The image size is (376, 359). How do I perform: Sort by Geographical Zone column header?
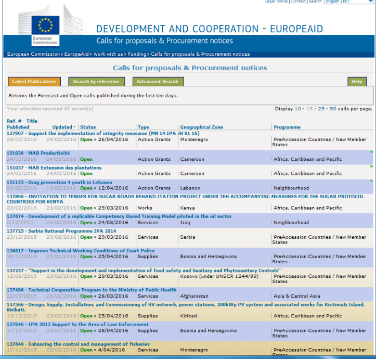point(201,127)
